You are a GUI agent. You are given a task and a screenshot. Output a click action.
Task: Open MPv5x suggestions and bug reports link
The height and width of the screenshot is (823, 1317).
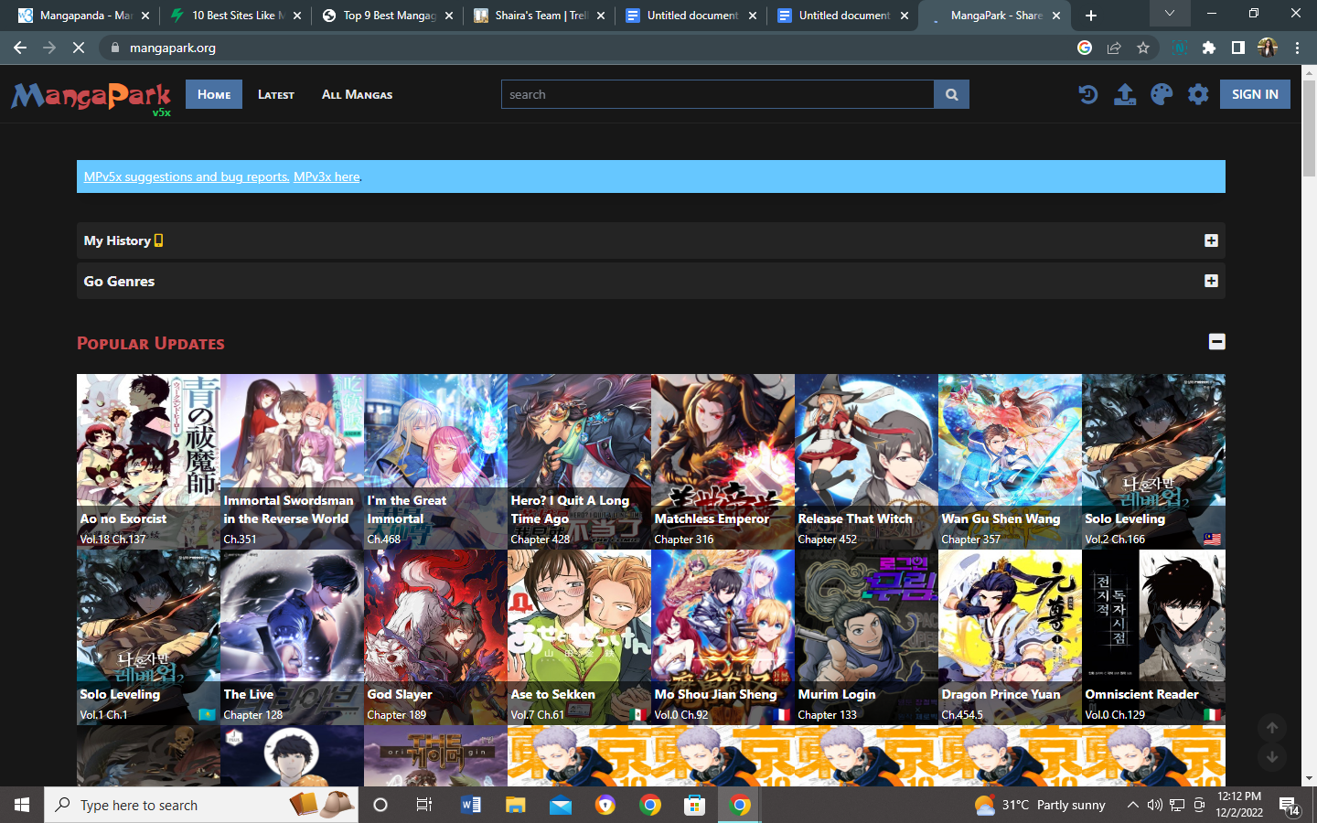[187, 176]
